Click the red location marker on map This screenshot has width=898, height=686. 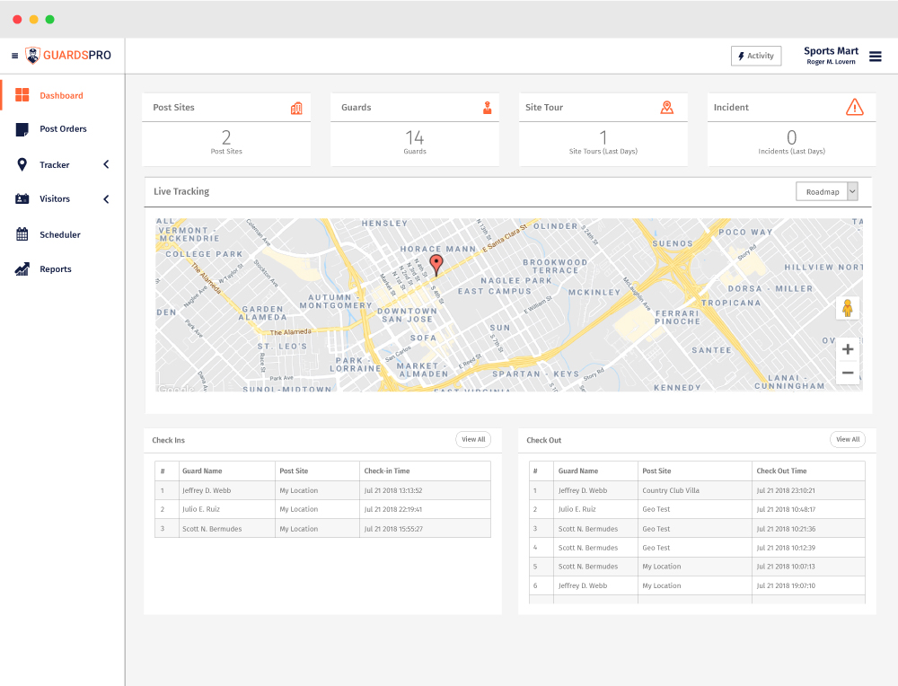tap(436, 264)
